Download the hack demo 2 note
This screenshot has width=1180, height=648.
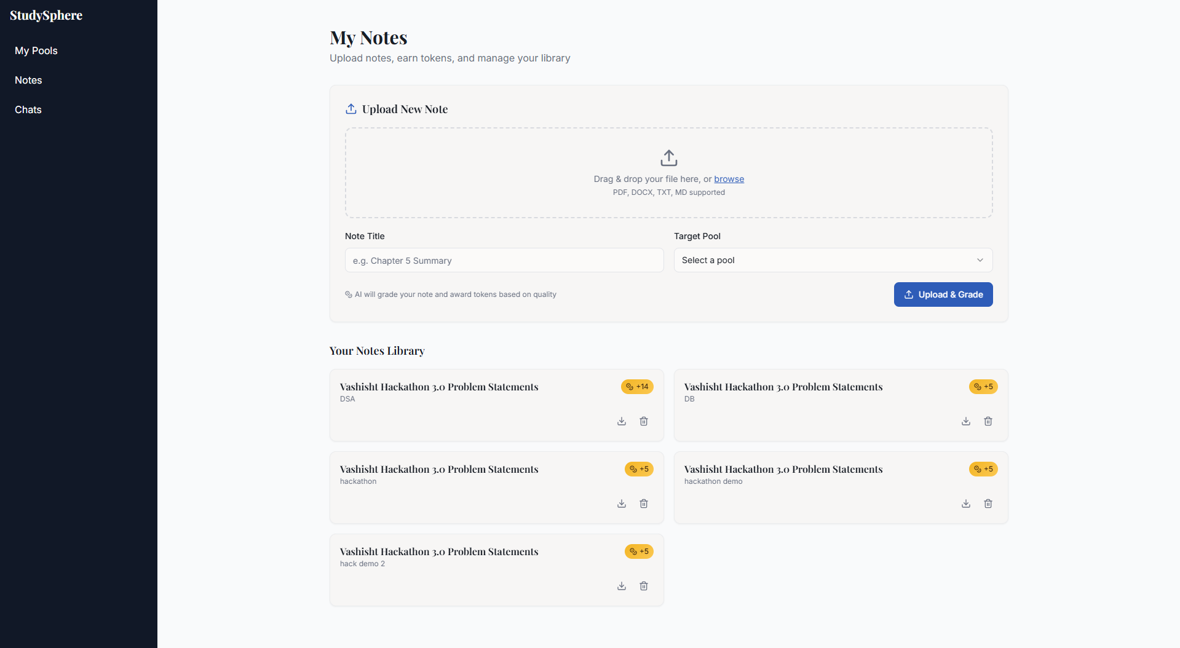(x=622, y=586)
